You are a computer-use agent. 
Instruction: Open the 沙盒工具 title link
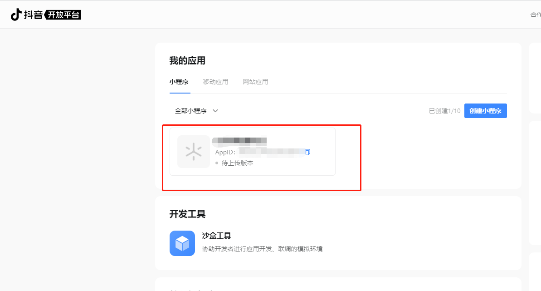tap(216, 236)
